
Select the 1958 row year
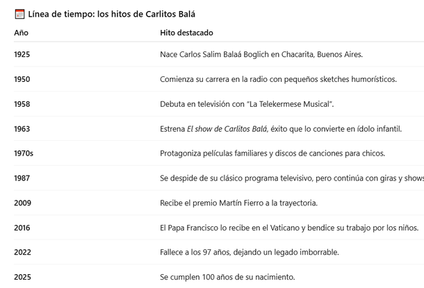pos(22,104)
